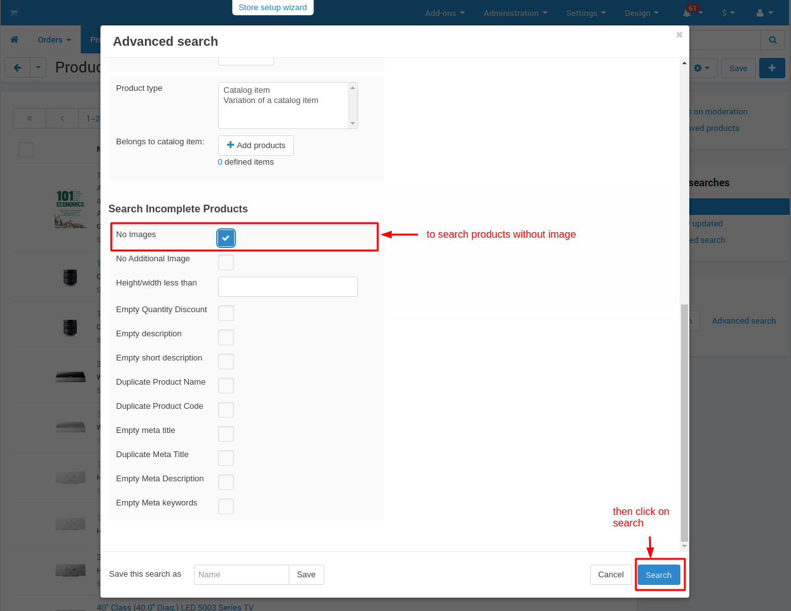This screenshot has height=611, width=791.
Task: Uncheck the No Images checkbox
Action: coord(226,238)
